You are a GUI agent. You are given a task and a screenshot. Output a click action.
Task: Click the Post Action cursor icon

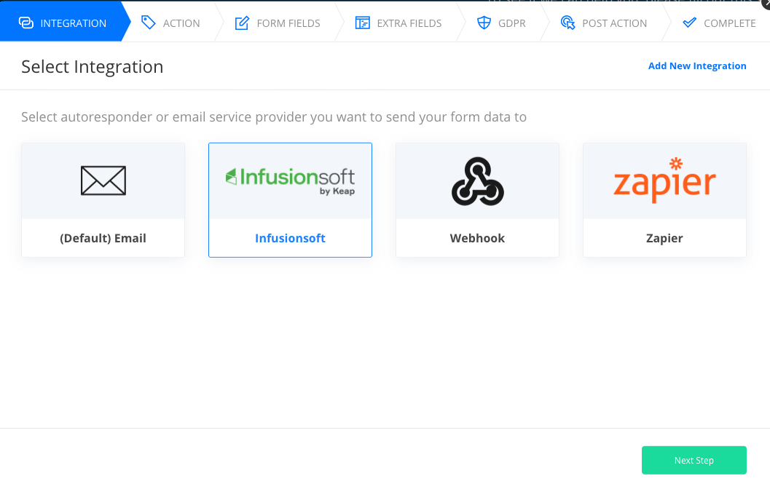point(568,23)
